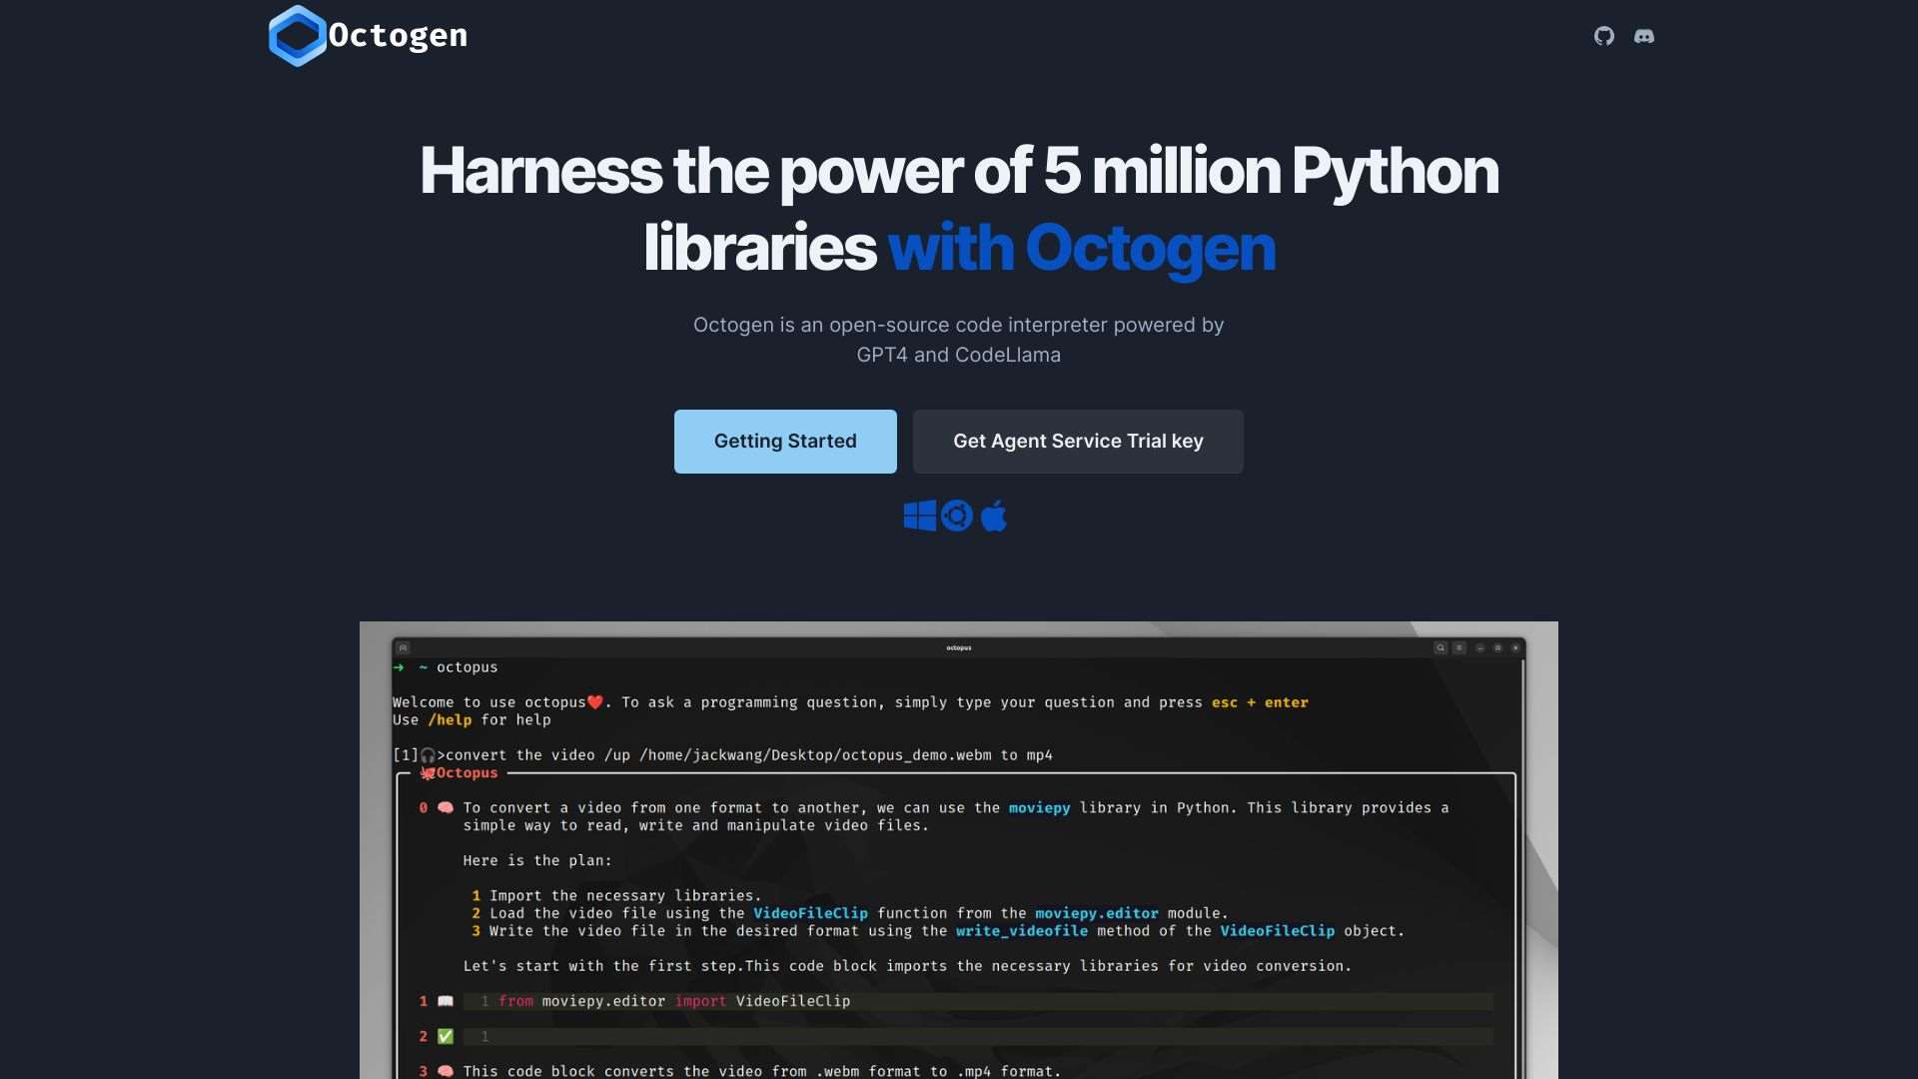Click the Getting Started button
This screenshot has height=1079, width=1918.
(x=785, y=441)
